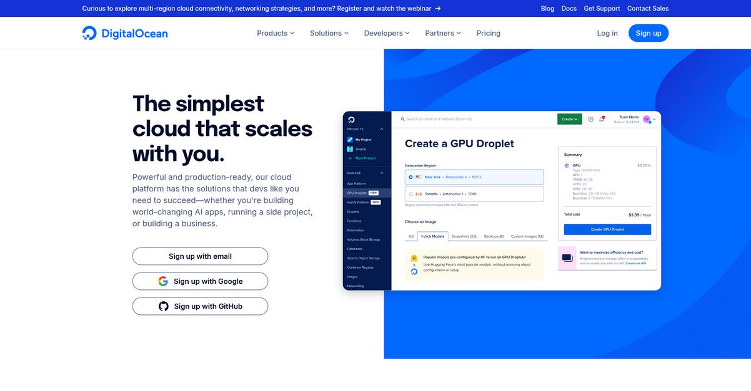Open Container Registry in the preview sidebar
Image resolution: width=751 pixels, height=391 pixels.
pyautogui.click(x=360, y=267)
